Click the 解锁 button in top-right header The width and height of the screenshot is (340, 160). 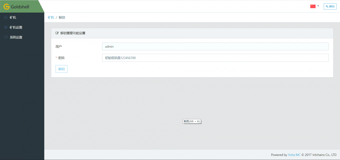330,6
